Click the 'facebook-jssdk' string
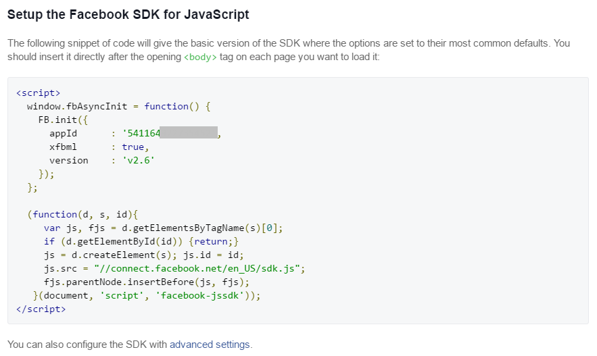597x356 pixels. coord(199,295)
